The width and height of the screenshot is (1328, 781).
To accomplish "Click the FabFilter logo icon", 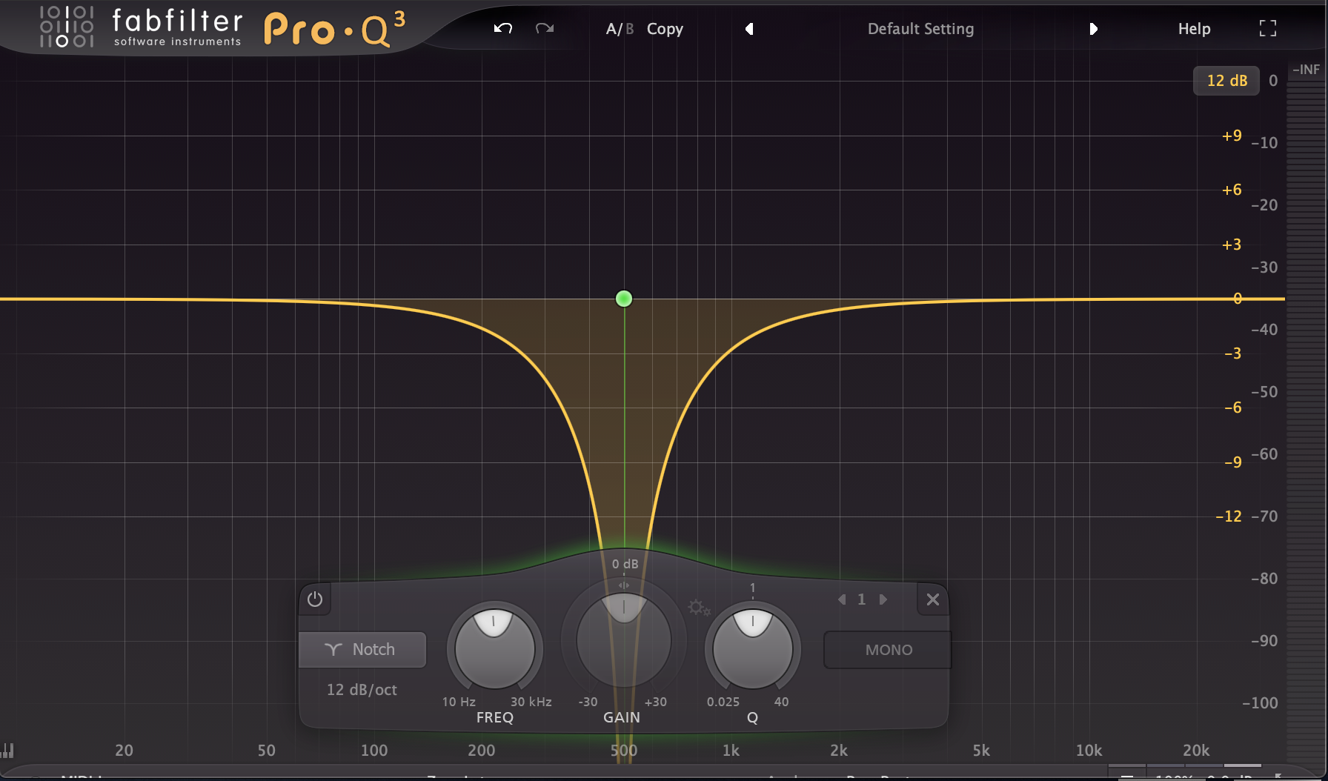I will 67,27.
